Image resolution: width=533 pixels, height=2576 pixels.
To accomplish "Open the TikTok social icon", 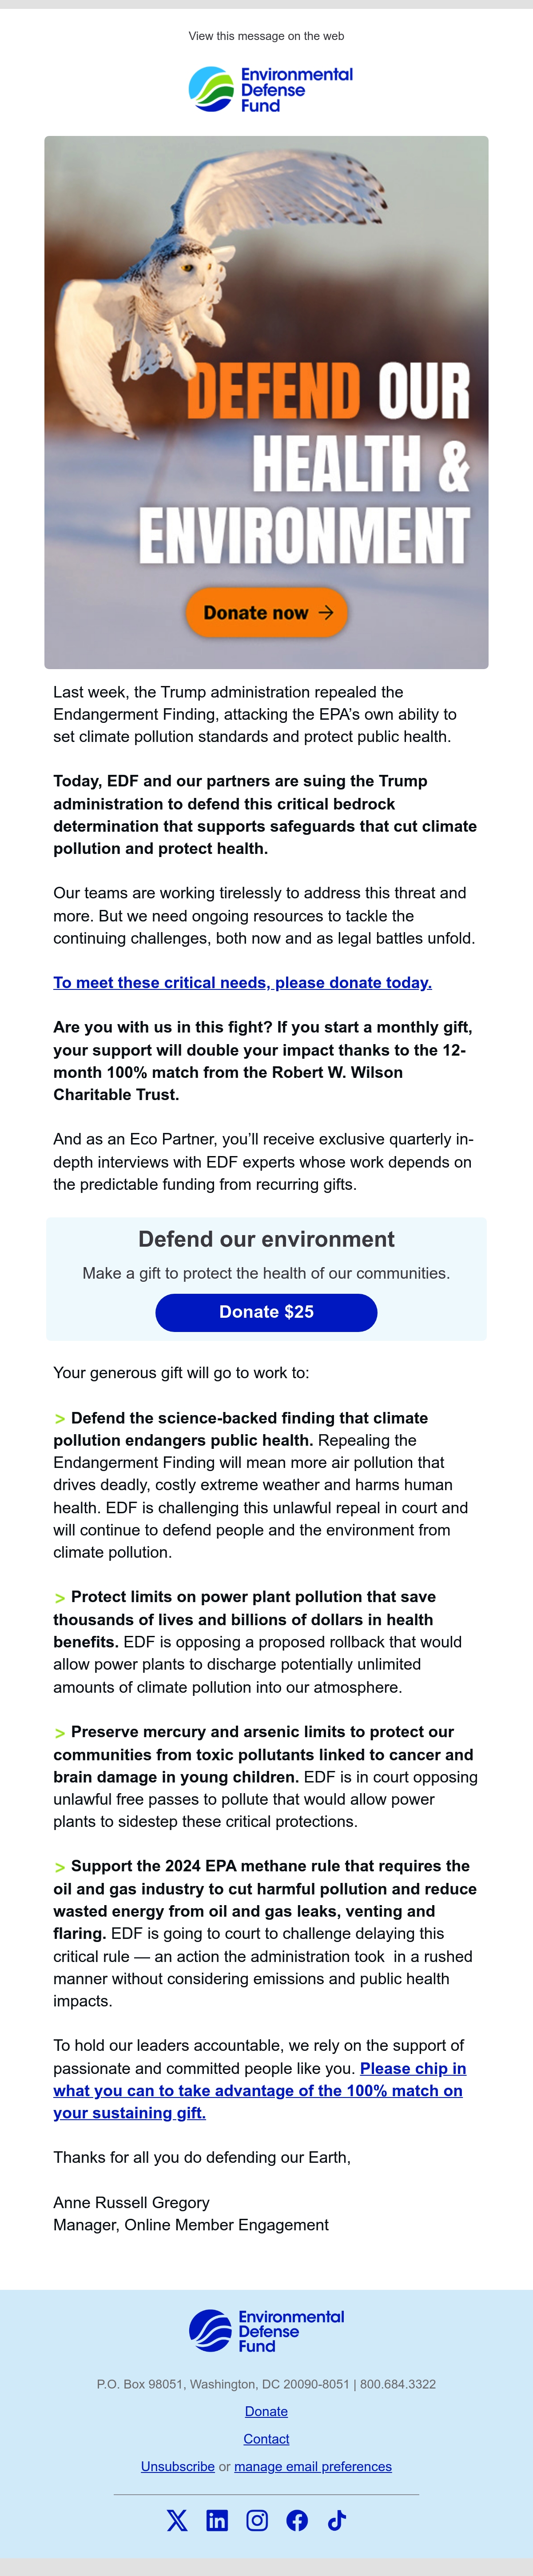I will coord(337,2520).
